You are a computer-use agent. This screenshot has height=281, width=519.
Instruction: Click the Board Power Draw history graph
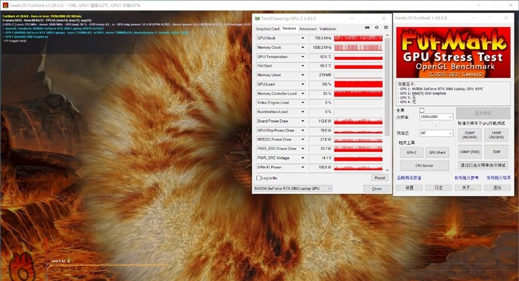358,121
